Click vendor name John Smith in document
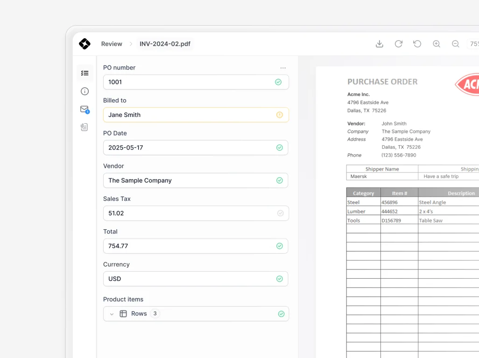The image size is (479, 358). tap(394, 124)
